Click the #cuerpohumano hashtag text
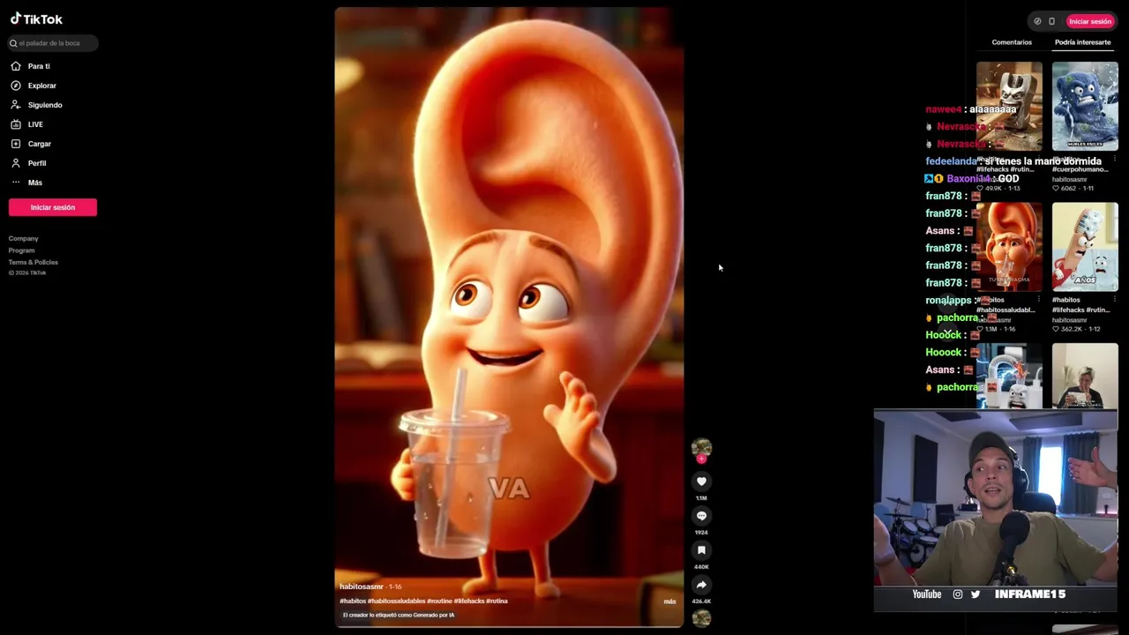This screenshot has height=635, width=1129. [x=1081, y=169]
